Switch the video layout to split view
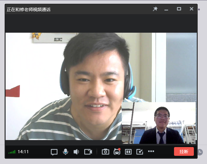The height and width of the screenshot is (164, 207). coord(128,152)
